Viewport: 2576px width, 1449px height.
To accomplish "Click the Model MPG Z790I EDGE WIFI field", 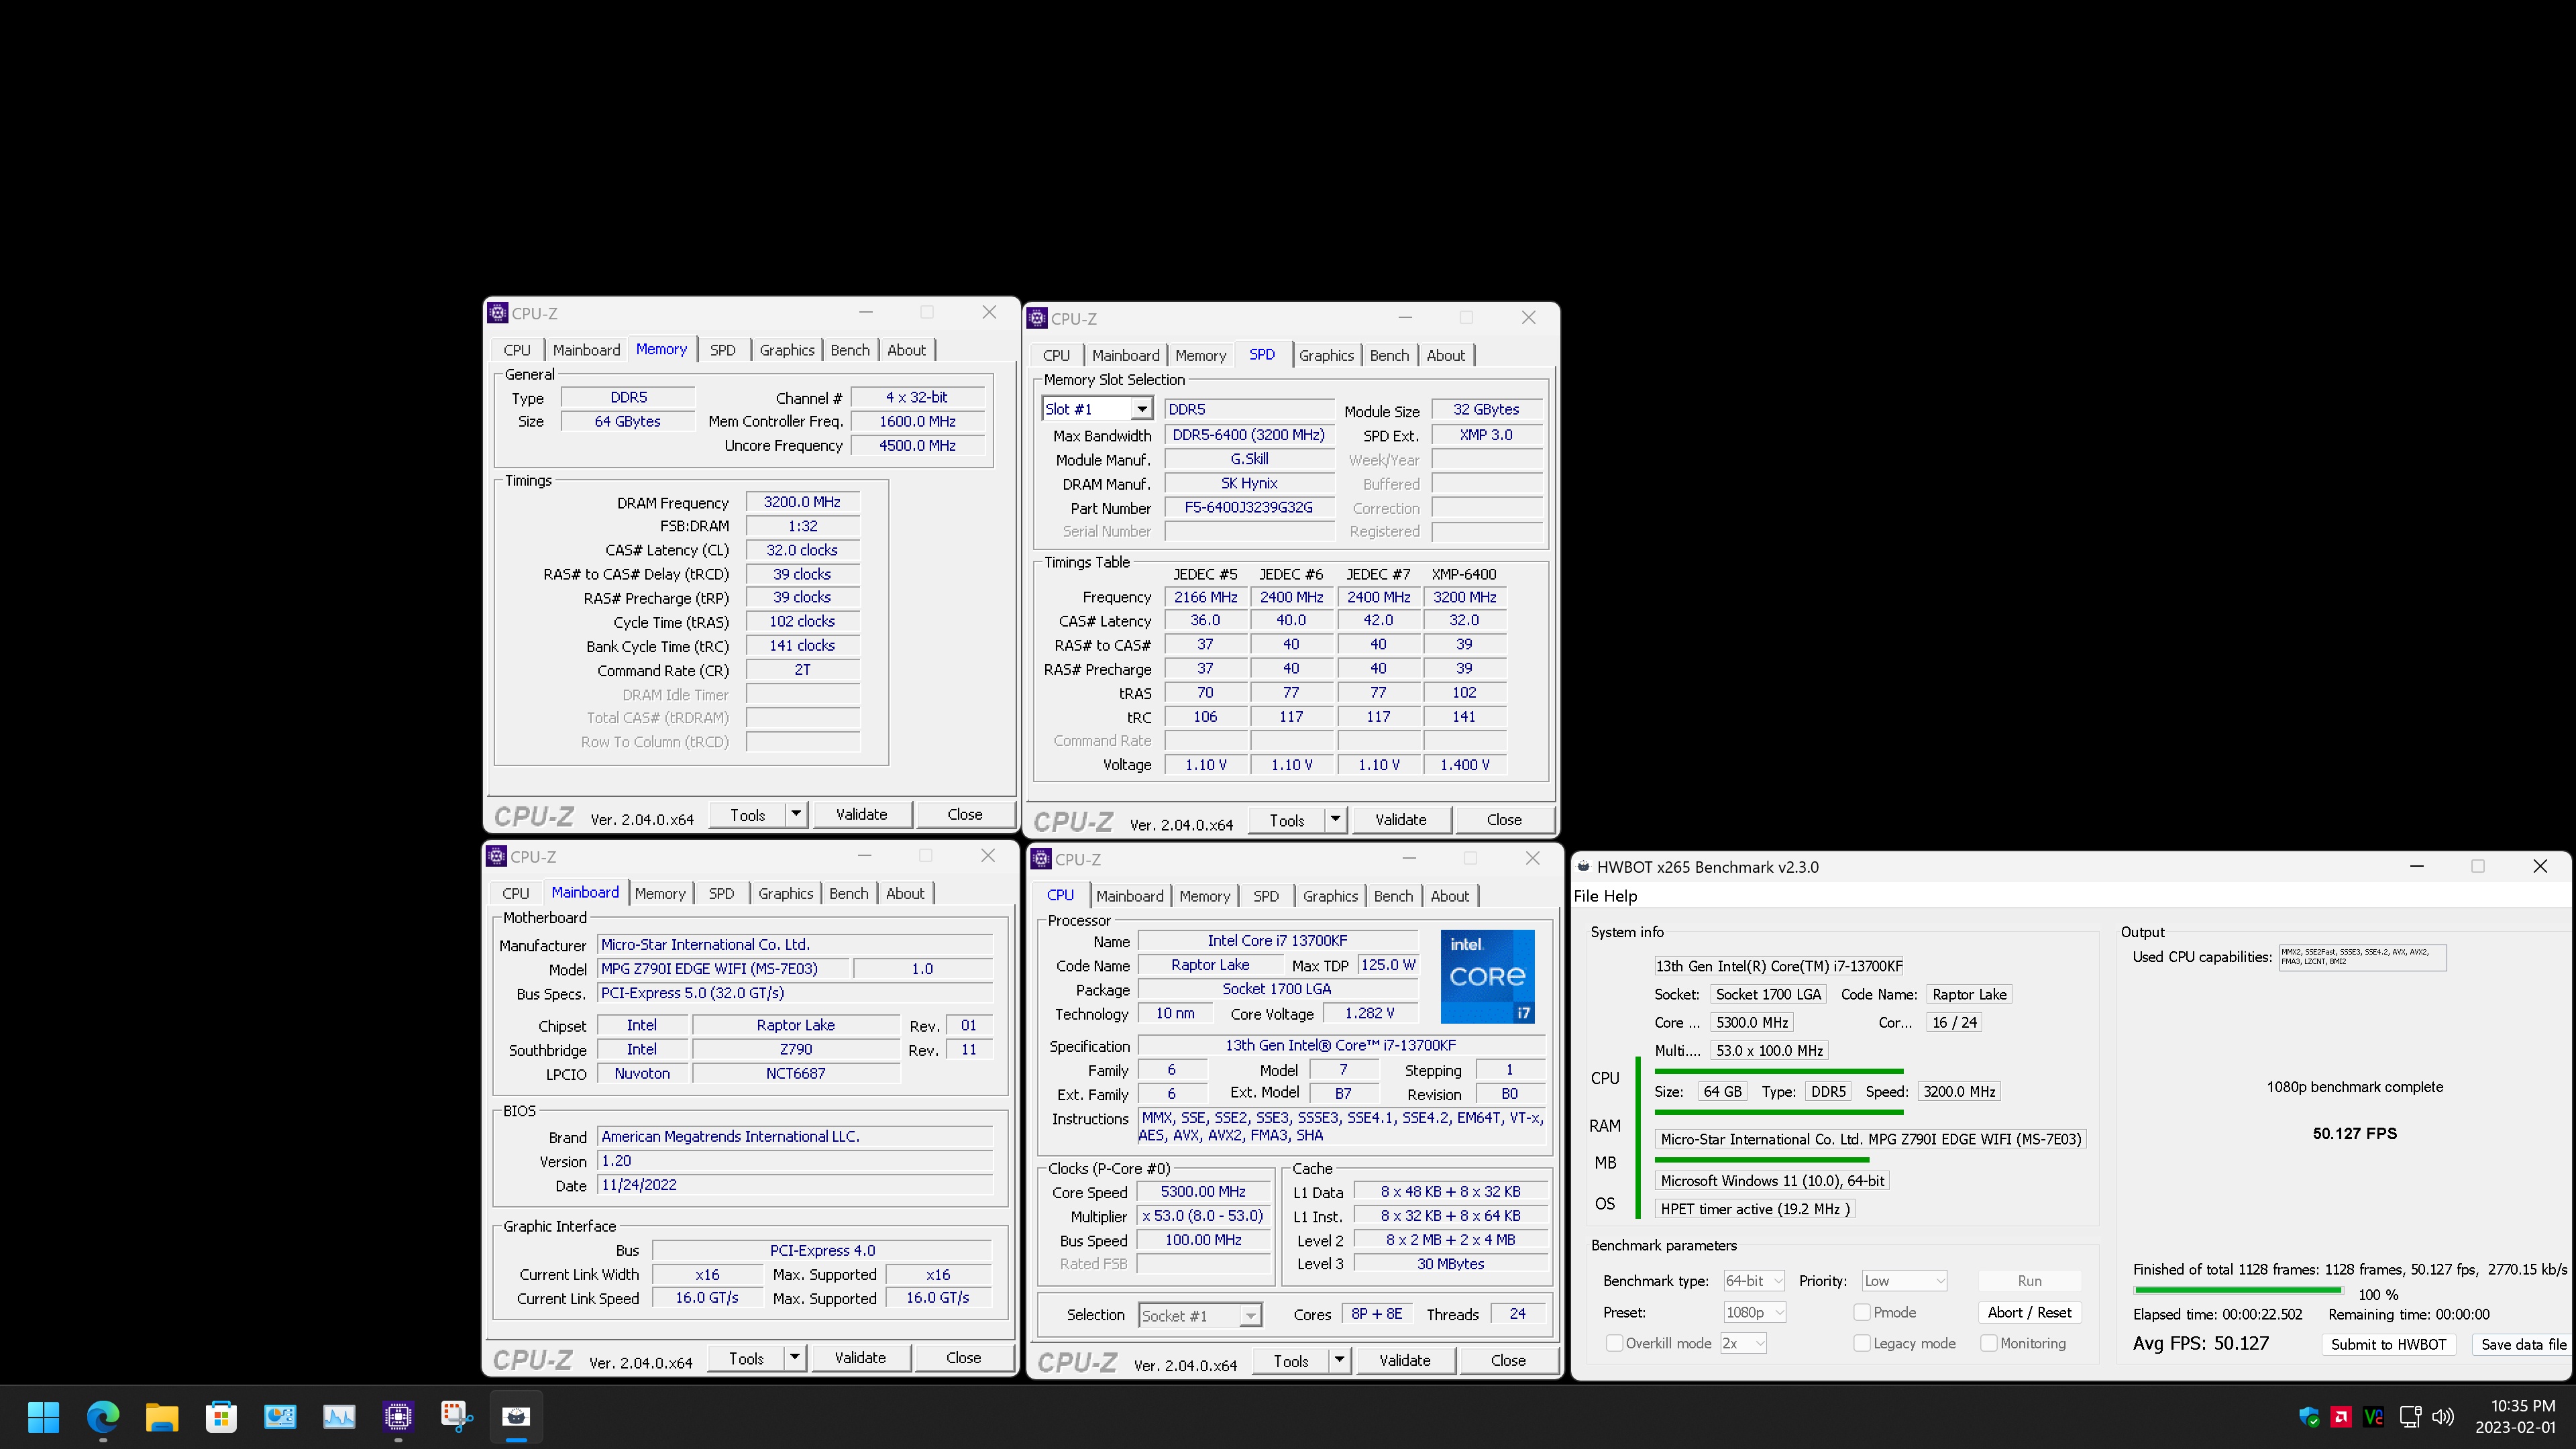I will click(x=723, y=968).
